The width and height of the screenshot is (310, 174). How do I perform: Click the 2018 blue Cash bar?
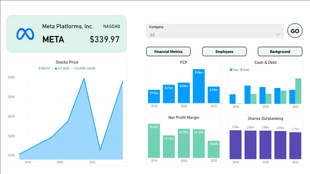pyautogui.click(x=232, y=99)
